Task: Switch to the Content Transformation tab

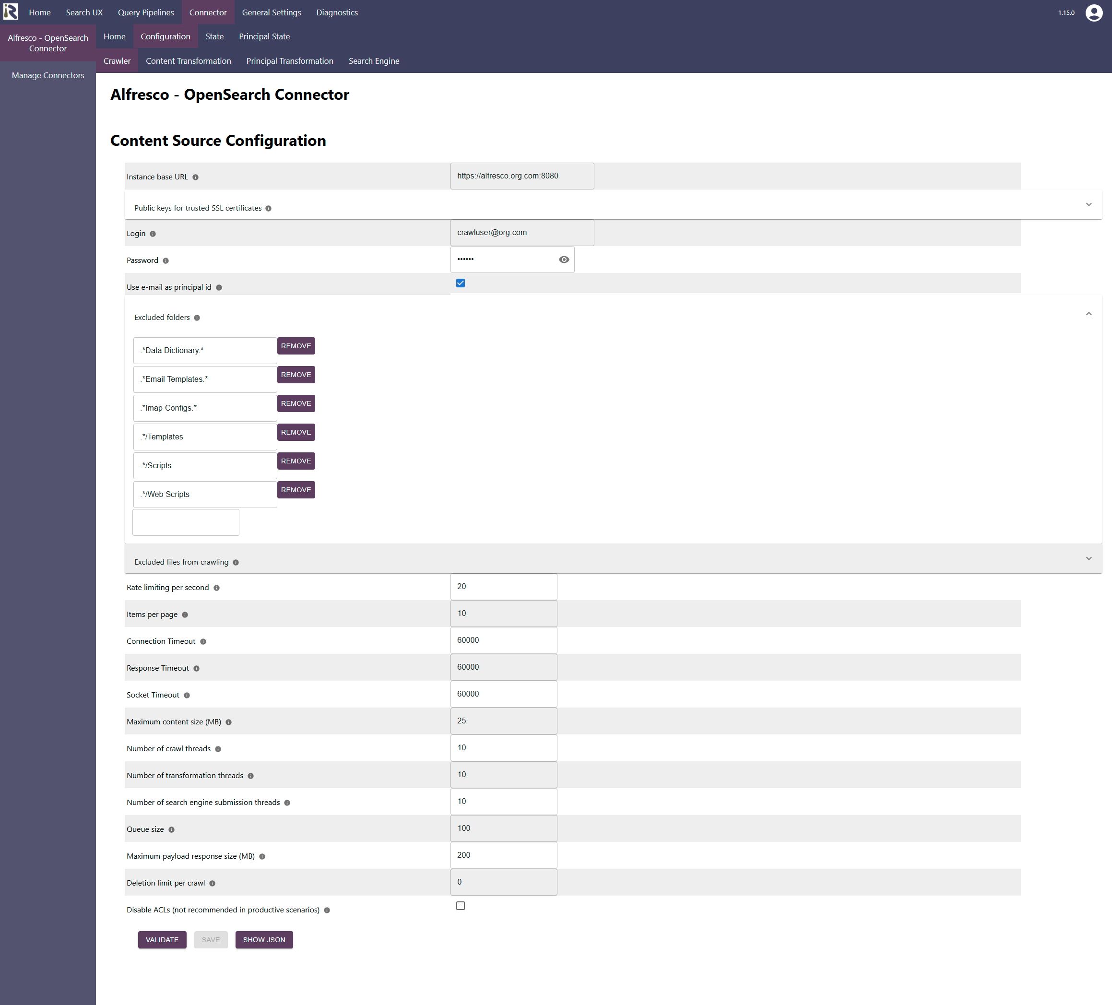Action: (188, 60)
